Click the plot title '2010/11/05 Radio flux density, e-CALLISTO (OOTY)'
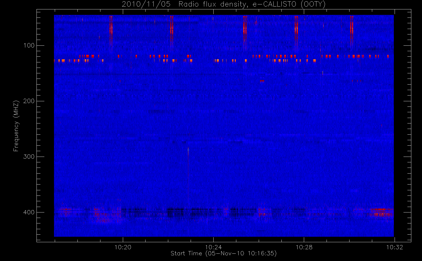The image size is (422, 261). [x=224, y=4]
